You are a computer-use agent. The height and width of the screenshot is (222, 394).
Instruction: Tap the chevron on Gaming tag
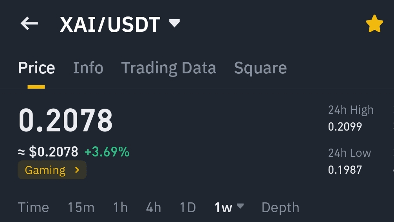point(77,170)
